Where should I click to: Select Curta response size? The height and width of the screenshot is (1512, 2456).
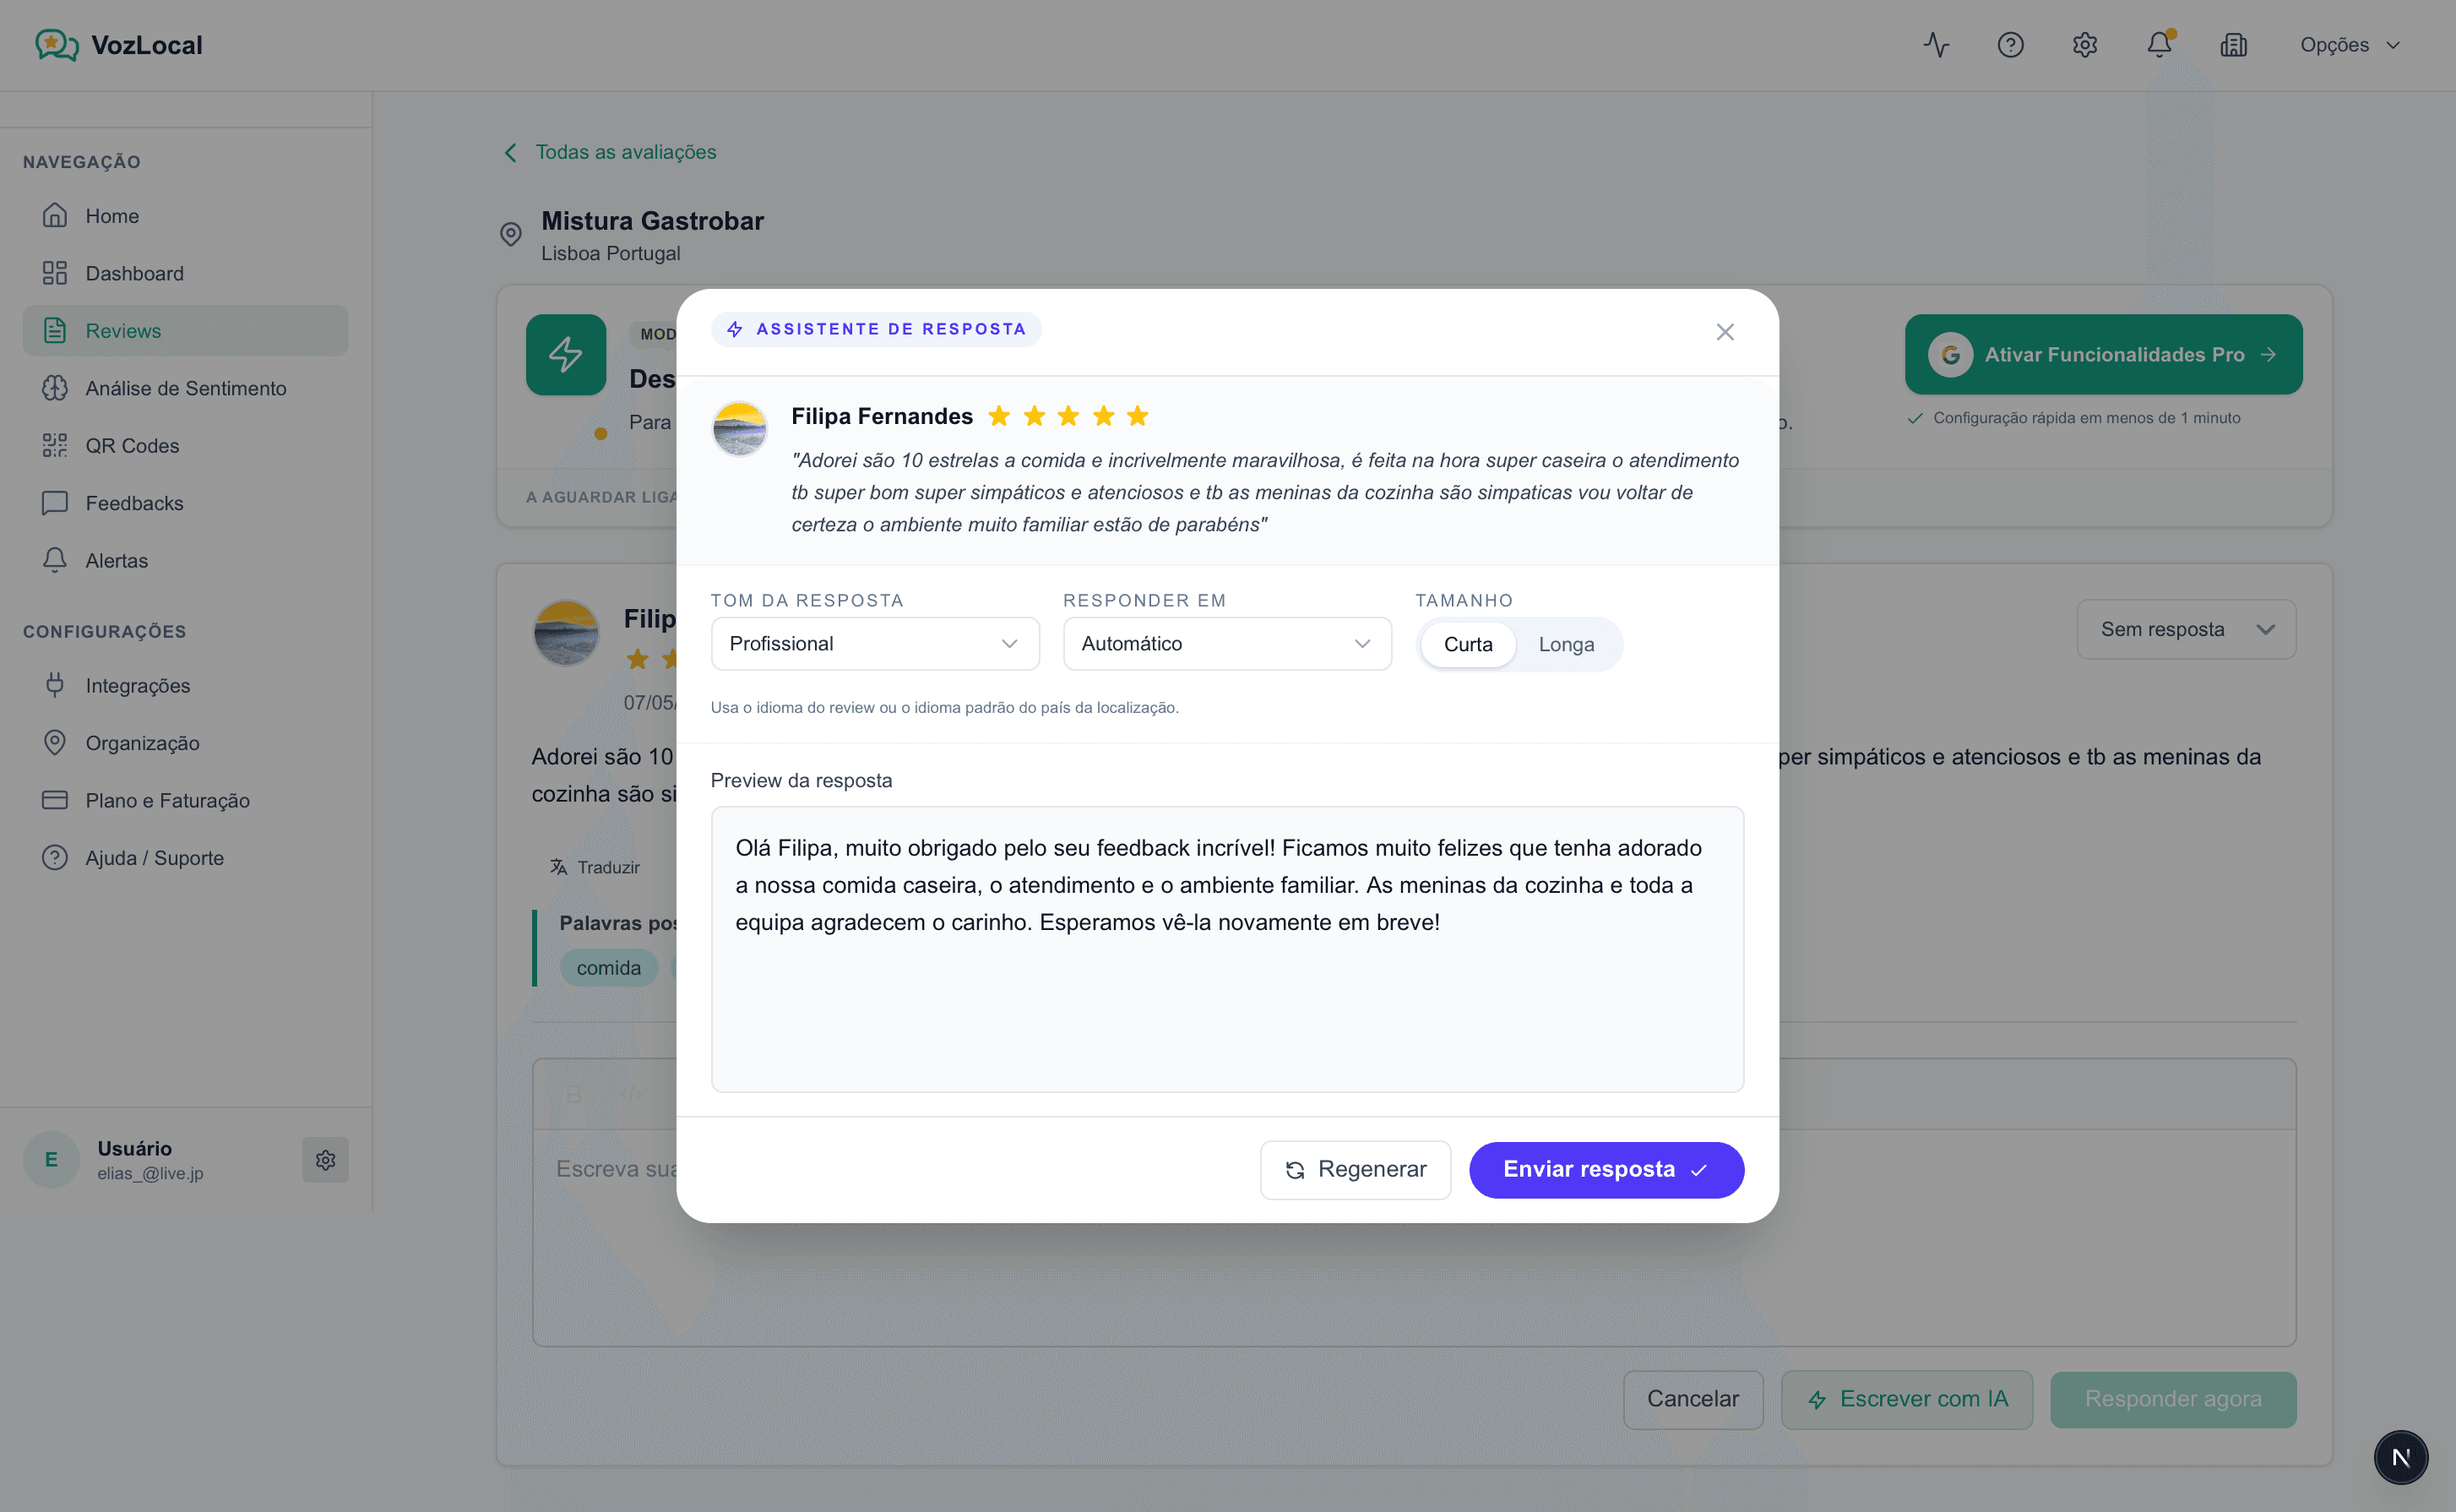pyautogui.click(x=1467, y=645)
